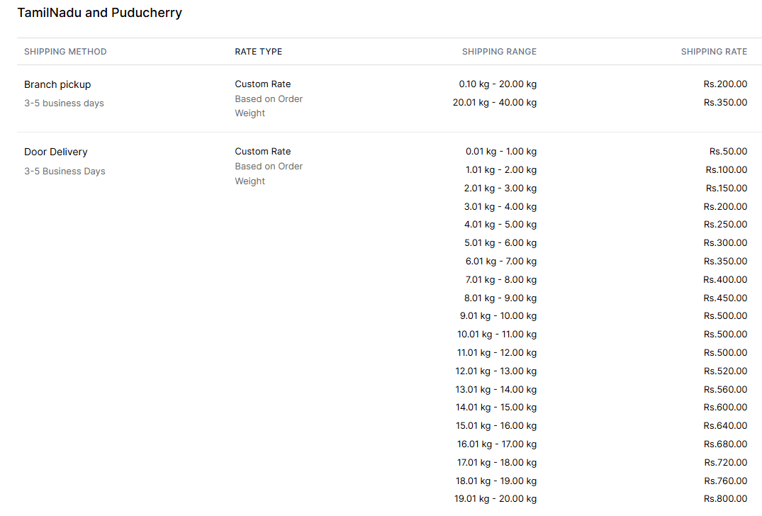Click the Rate Type column header
The width and height of the screenshot is (762, 516).
pos(258,52)
